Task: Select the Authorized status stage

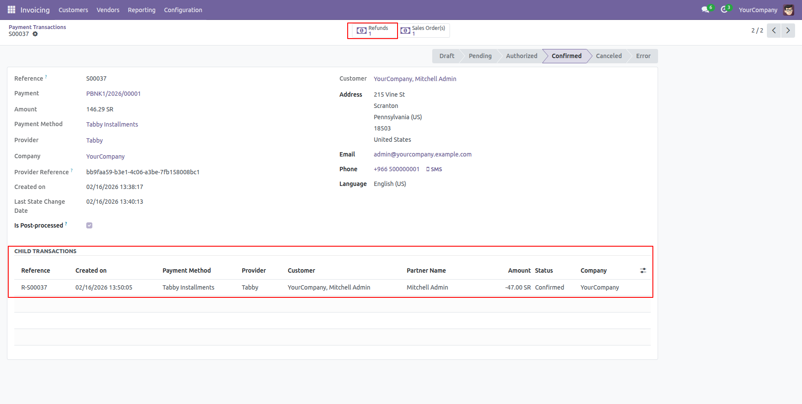Action: (x=521, y=56)
